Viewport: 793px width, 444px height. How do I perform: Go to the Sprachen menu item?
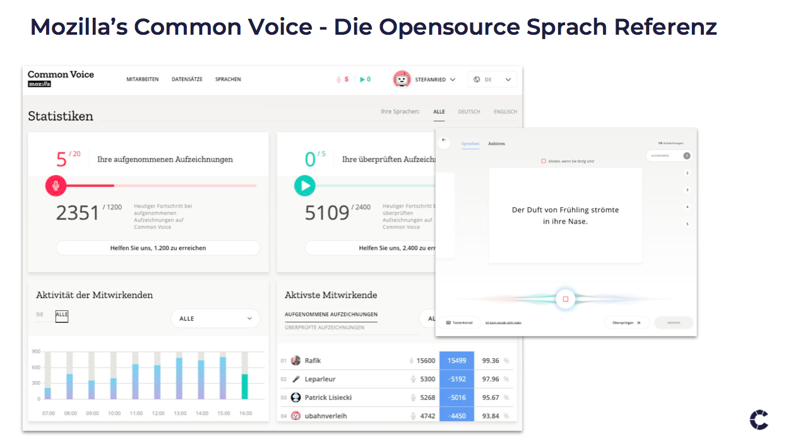pyautogui.click(x=228, y=80)
